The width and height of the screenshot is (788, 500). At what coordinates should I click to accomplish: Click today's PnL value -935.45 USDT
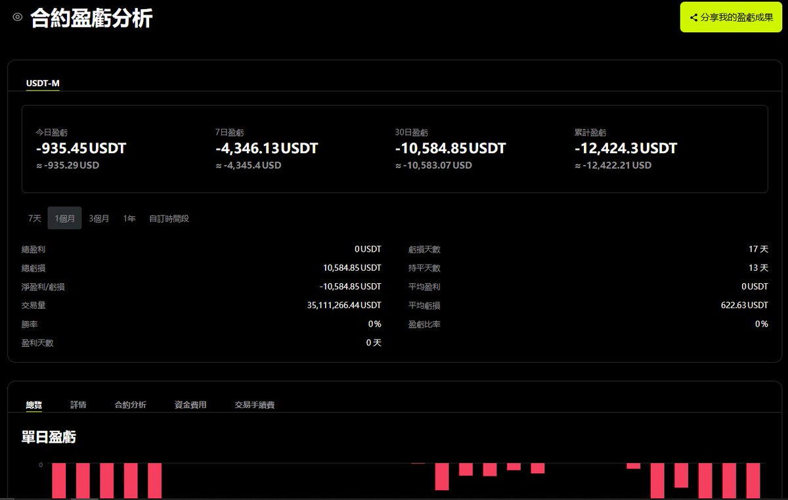click(81, 148)
